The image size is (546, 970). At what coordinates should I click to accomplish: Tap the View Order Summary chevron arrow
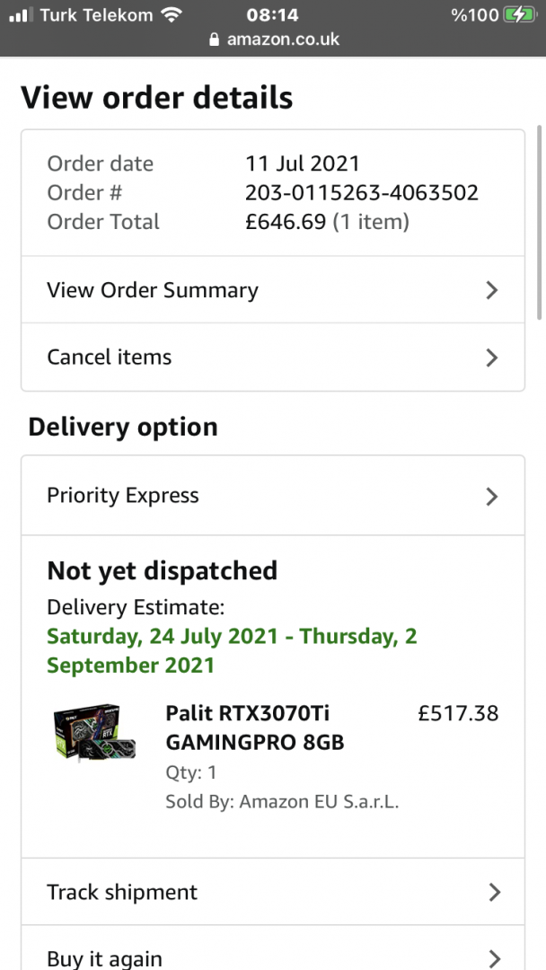point(491,290)
